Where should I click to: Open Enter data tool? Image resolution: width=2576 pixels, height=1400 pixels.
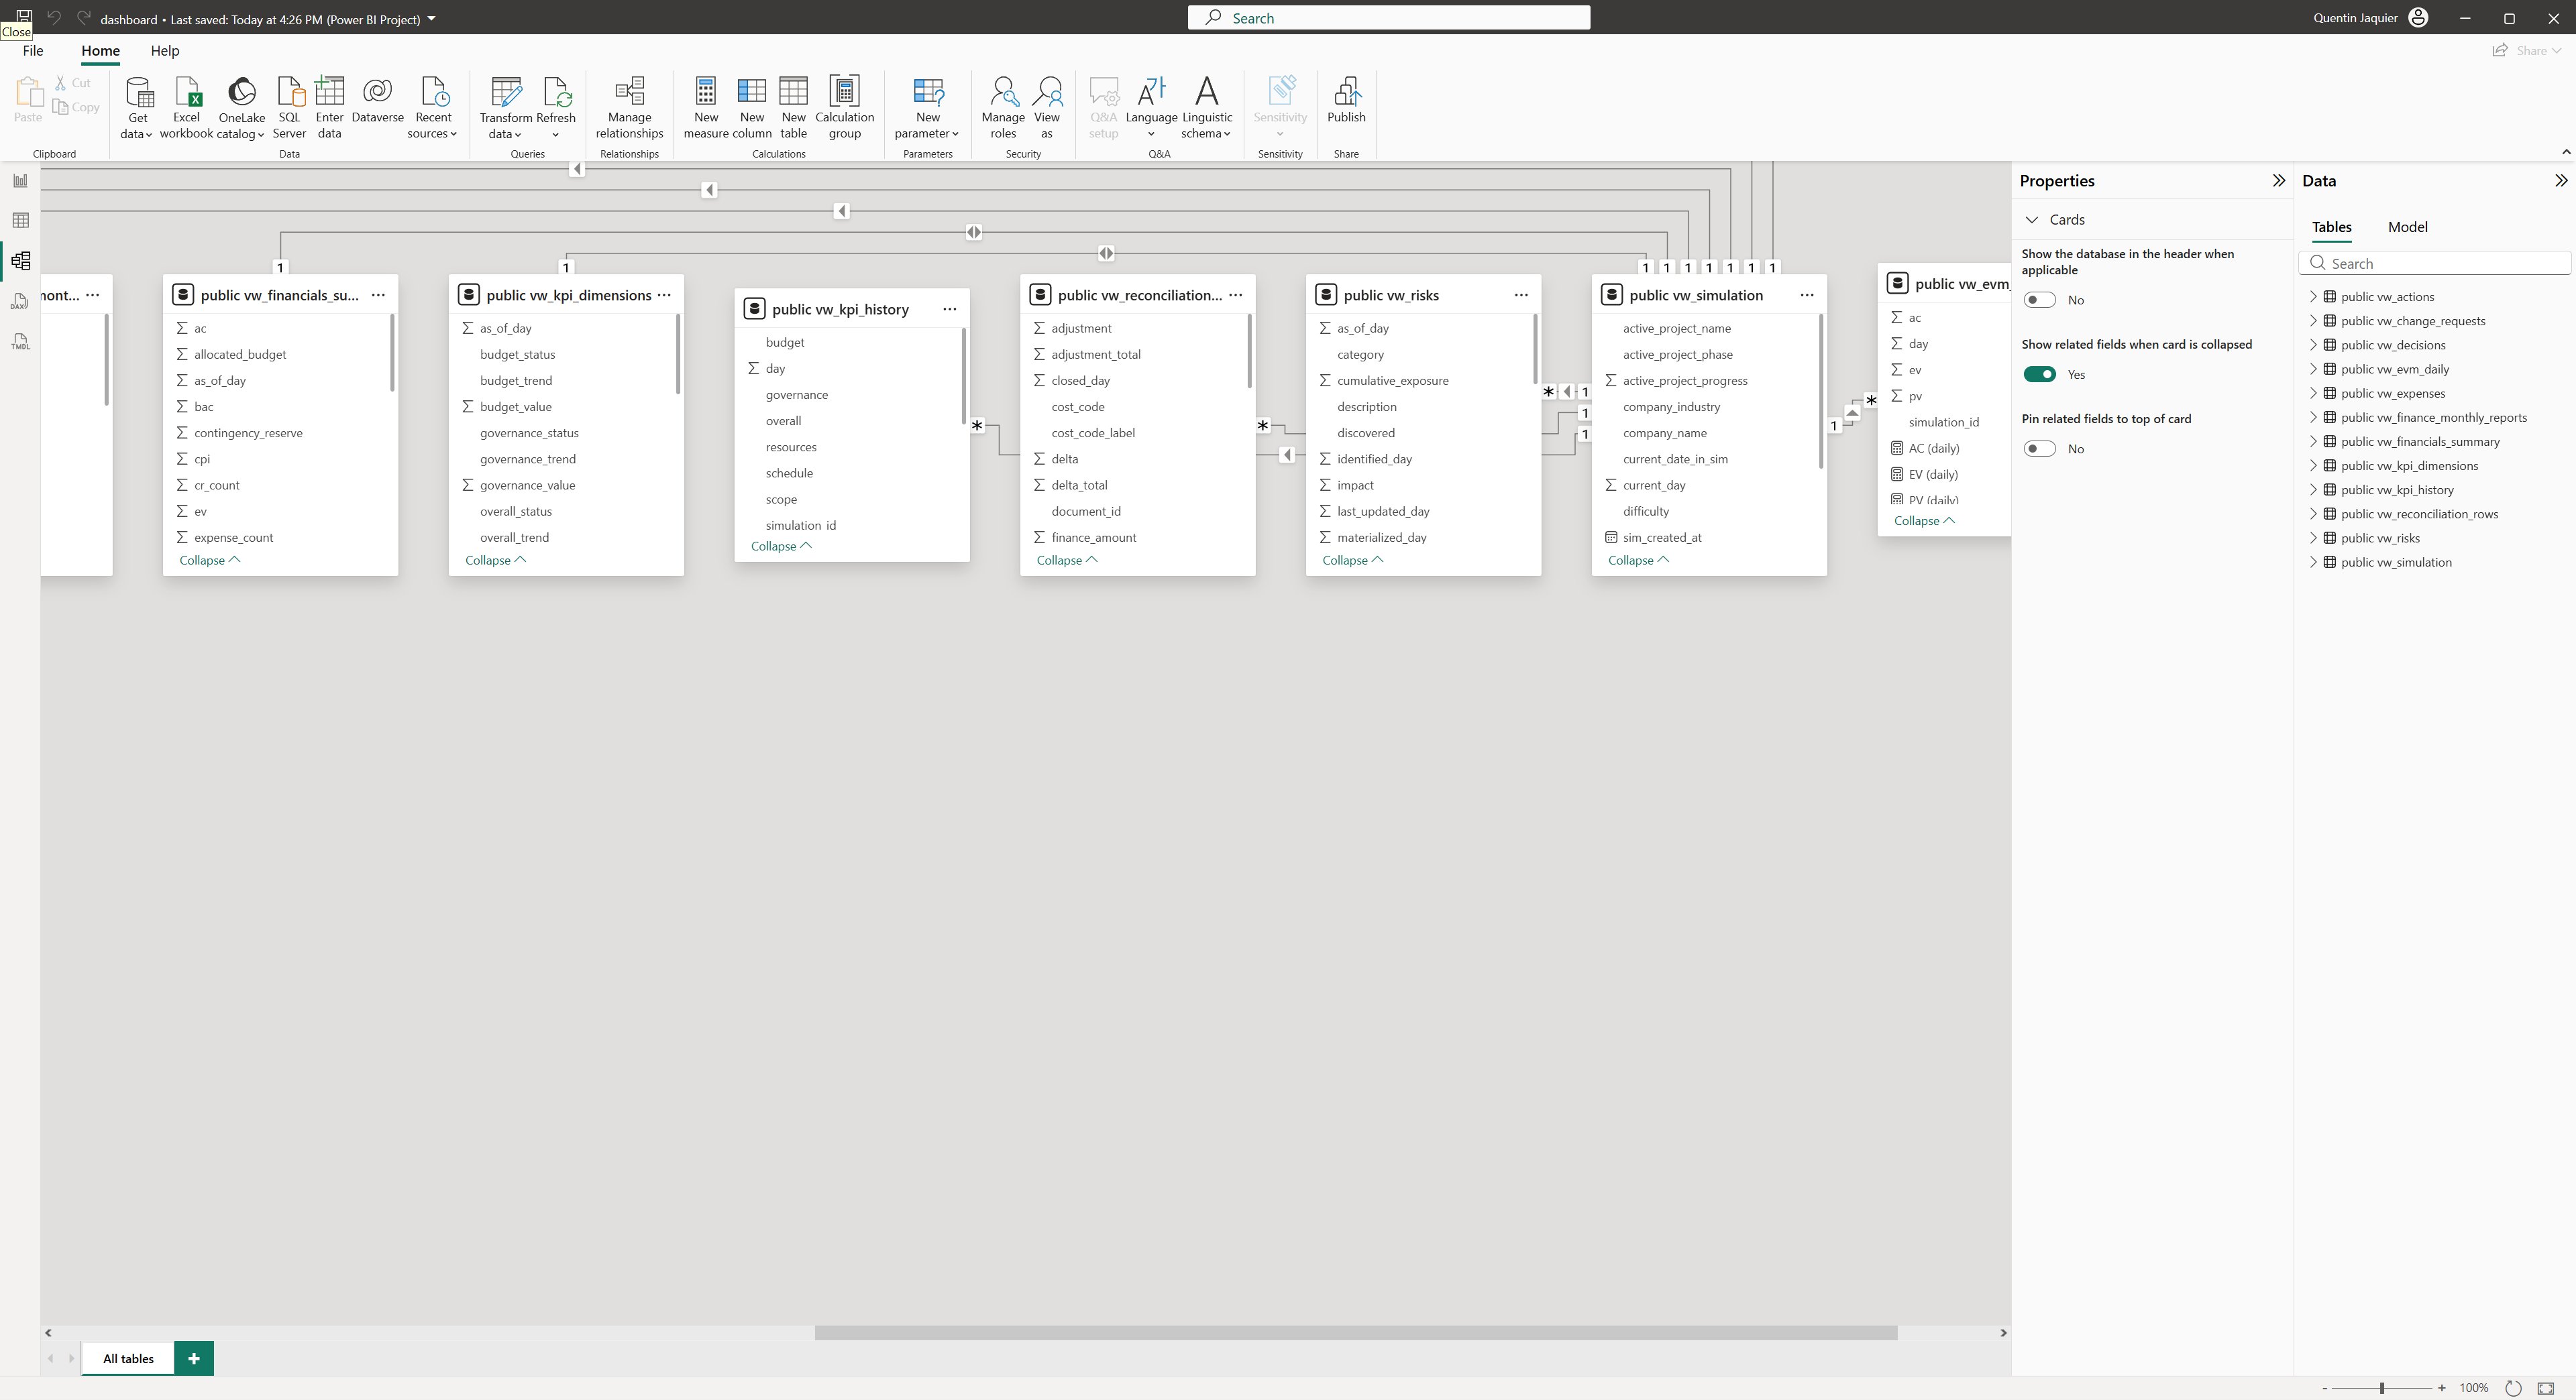[x=329, y=108]
